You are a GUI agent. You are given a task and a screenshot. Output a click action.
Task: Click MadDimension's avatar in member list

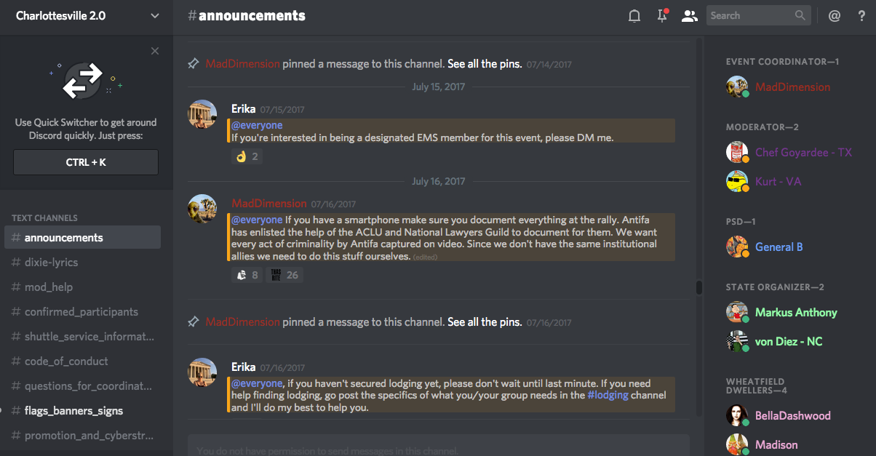737,87
